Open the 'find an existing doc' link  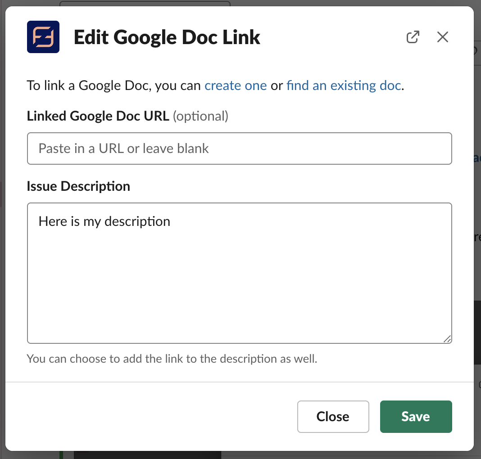(344, 85)
